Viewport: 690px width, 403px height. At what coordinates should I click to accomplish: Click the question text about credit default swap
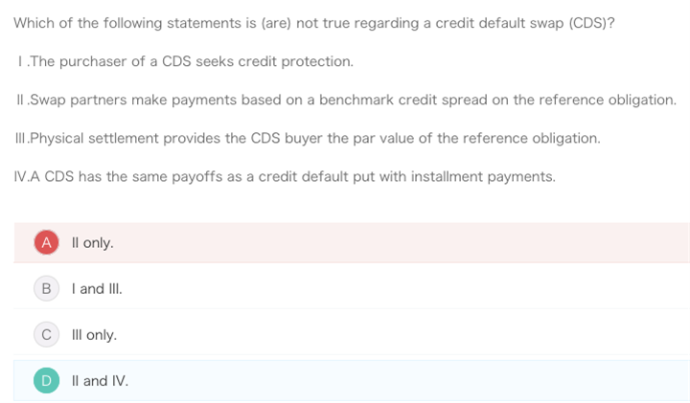tap(313, 23)
